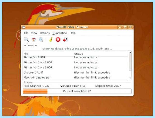Open the Options menu

click(x=45, y=33)
